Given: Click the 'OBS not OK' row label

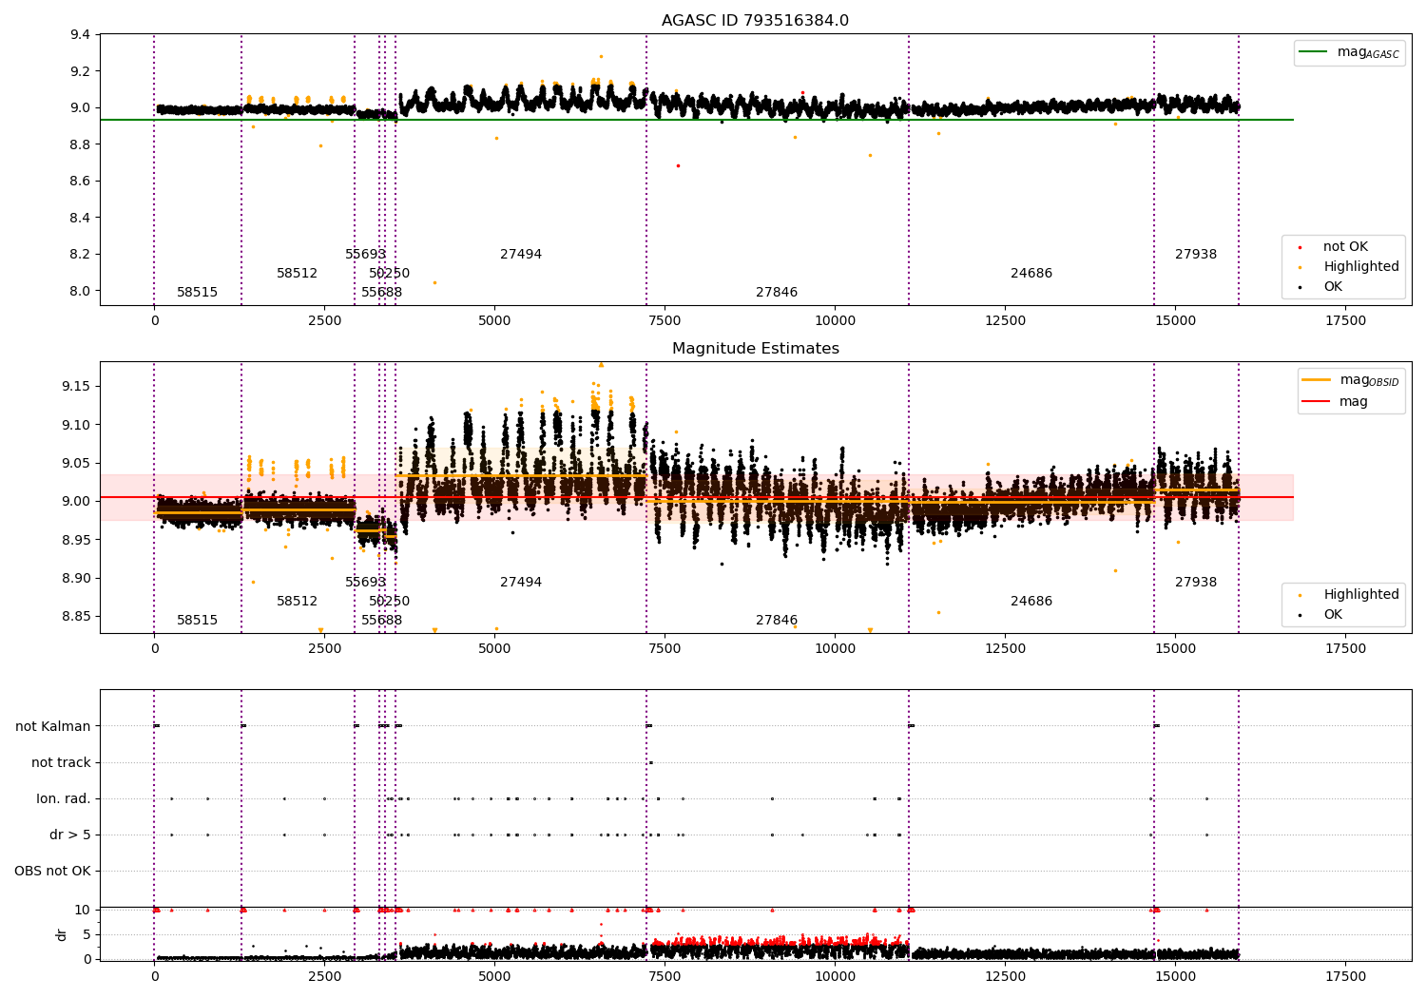Looking at the screenshot, I should 52,871.
